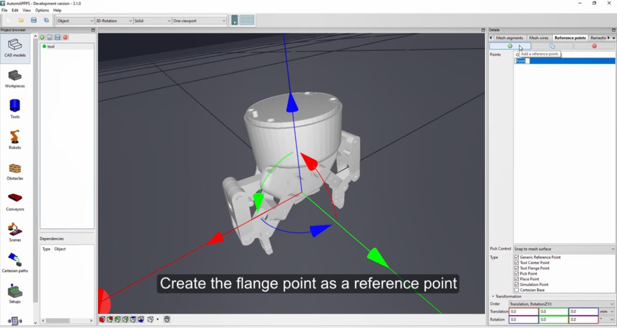
Task: Select the Workpieces category icon
Action: [15, 78]
